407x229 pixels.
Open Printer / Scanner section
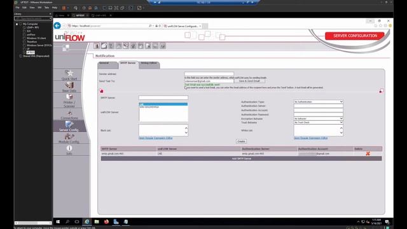[x=69, y=101]
